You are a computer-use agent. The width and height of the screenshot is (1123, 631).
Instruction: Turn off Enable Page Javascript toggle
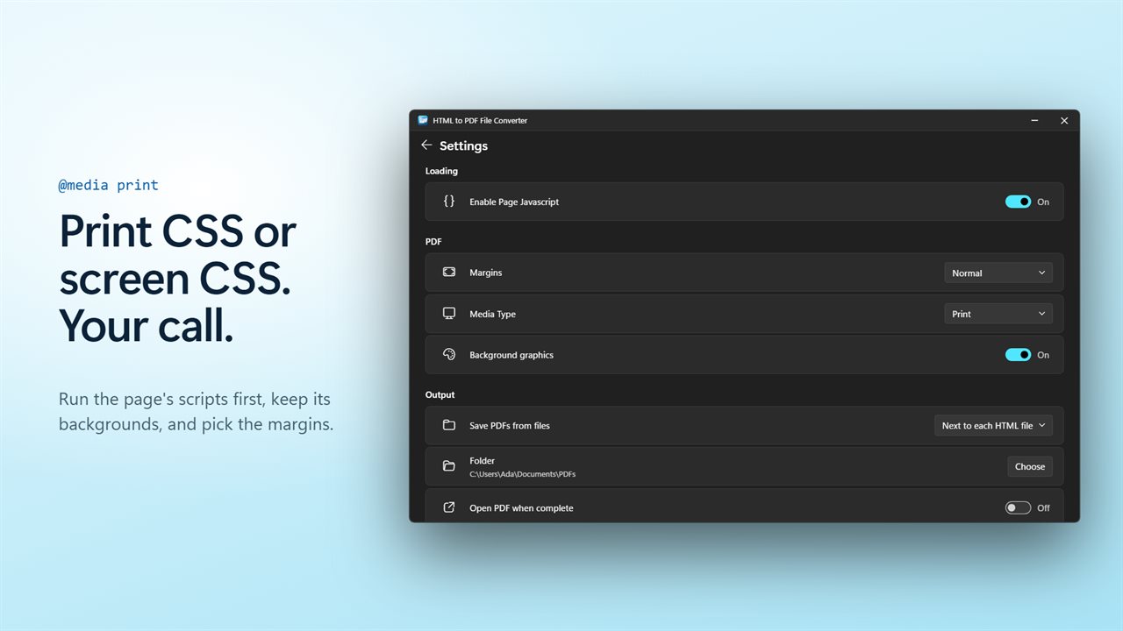click(1018, 202)
